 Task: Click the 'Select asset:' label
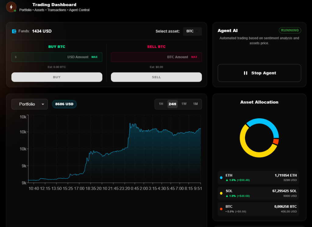168,31
